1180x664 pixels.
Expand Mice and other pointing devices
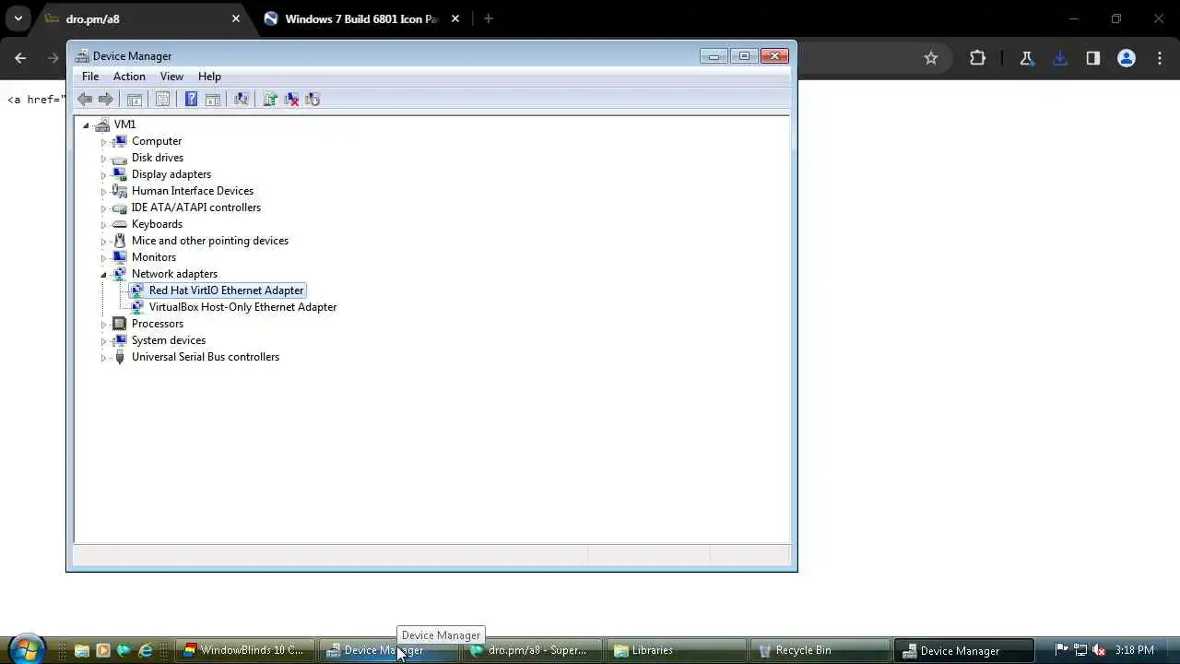coord(103,242)
